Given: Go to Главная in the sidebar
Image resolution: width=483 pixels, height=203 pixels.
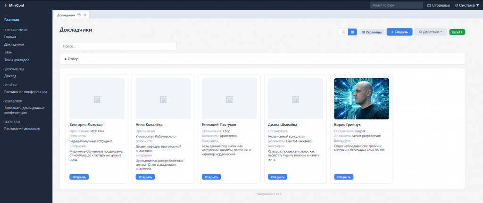Looking at the screenshot, I should [12, 20].
